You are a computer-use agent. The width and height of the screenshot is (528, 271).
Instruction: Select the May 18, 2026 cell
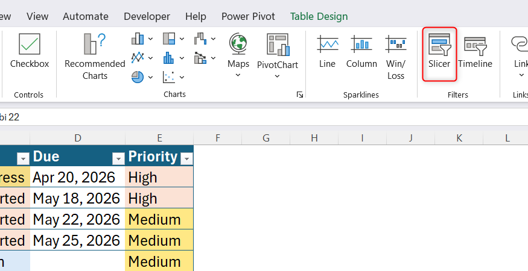[78, 198]
